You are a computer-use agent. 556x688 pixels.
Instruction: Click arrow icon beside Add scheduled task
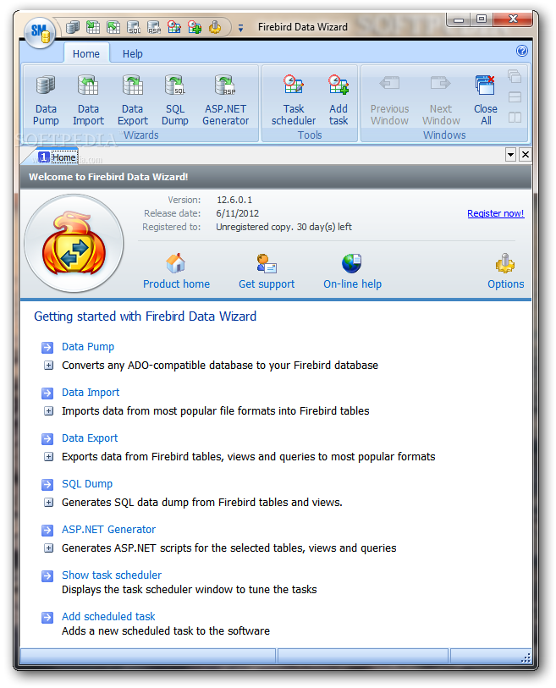(47, 618)
